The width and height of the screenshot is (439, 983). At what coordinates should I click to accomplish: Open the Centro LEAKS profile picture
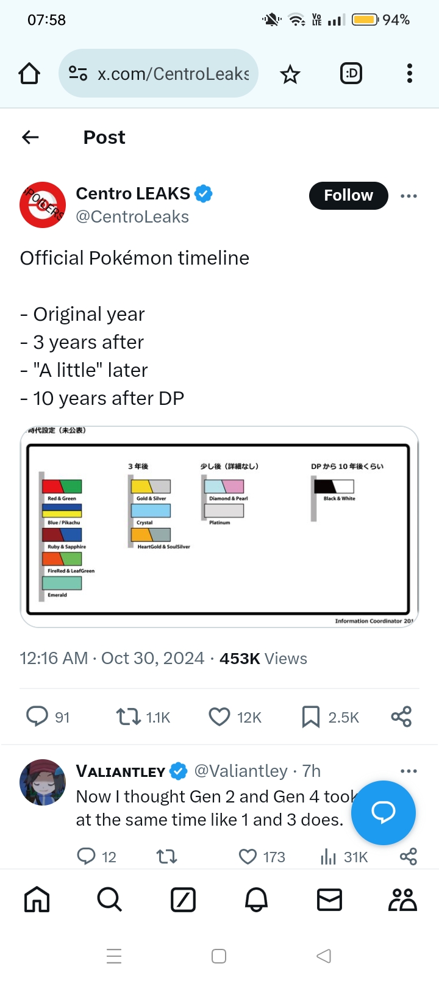click(43, 205)
